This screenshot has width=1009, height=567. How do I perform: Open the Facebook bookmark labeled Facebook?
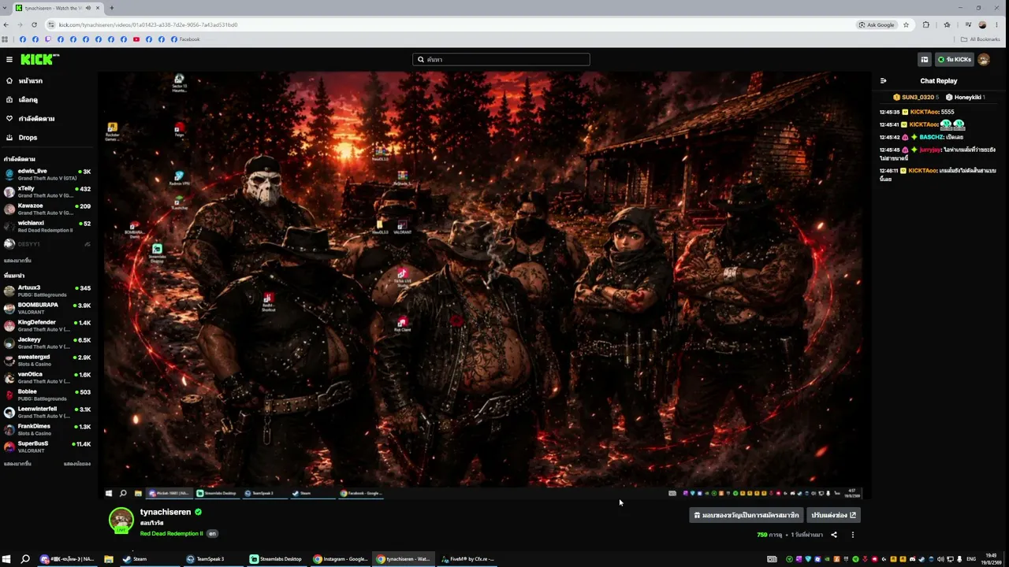185,39
